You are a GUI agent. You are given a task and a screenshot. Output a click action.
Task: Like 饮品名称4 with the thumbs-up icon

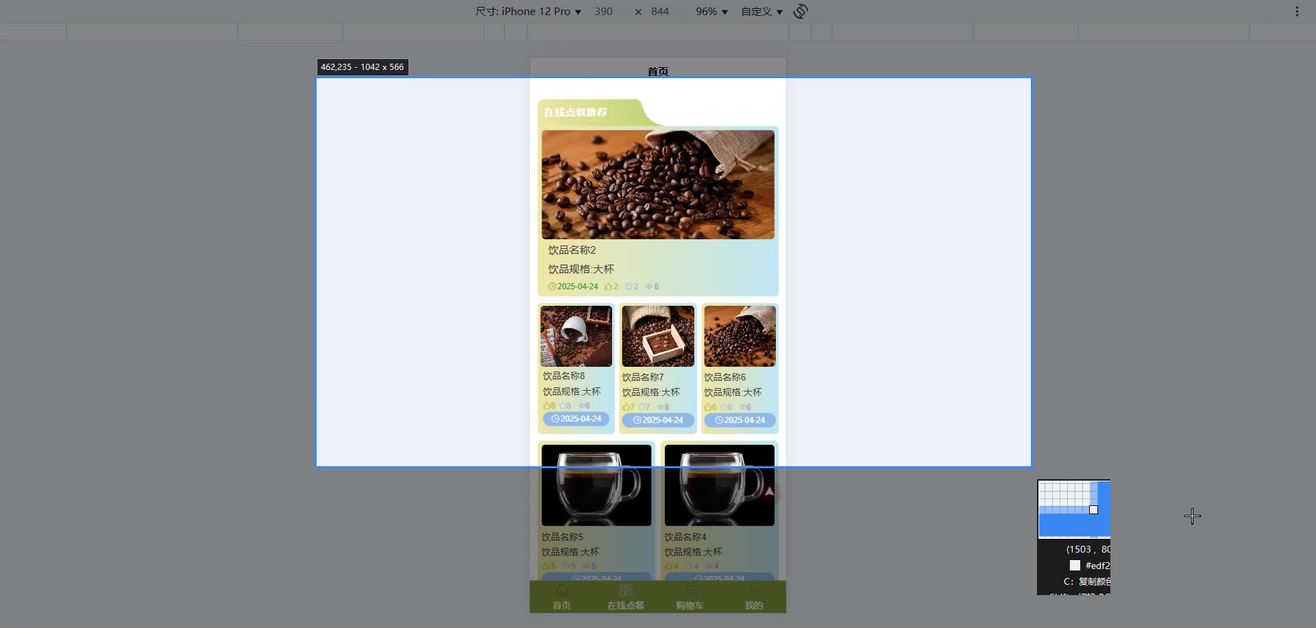coord(668,566)
